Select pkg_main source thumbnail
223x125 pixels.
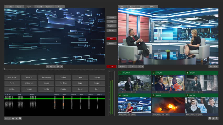[135, 83]
